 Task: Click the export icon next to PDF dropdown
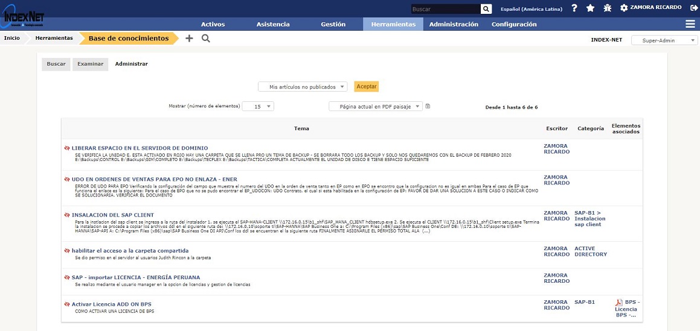click(428, 106)
